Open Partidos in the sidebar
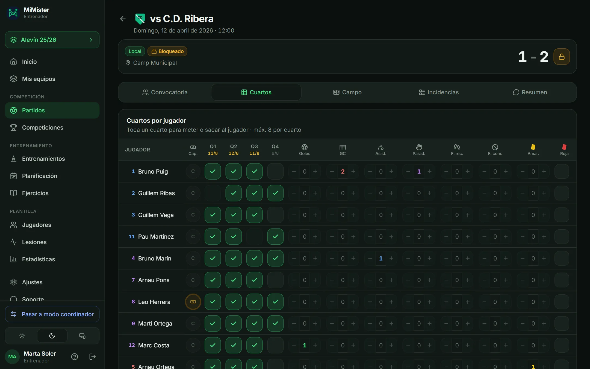Screen dimensions: 590x369 52,110
